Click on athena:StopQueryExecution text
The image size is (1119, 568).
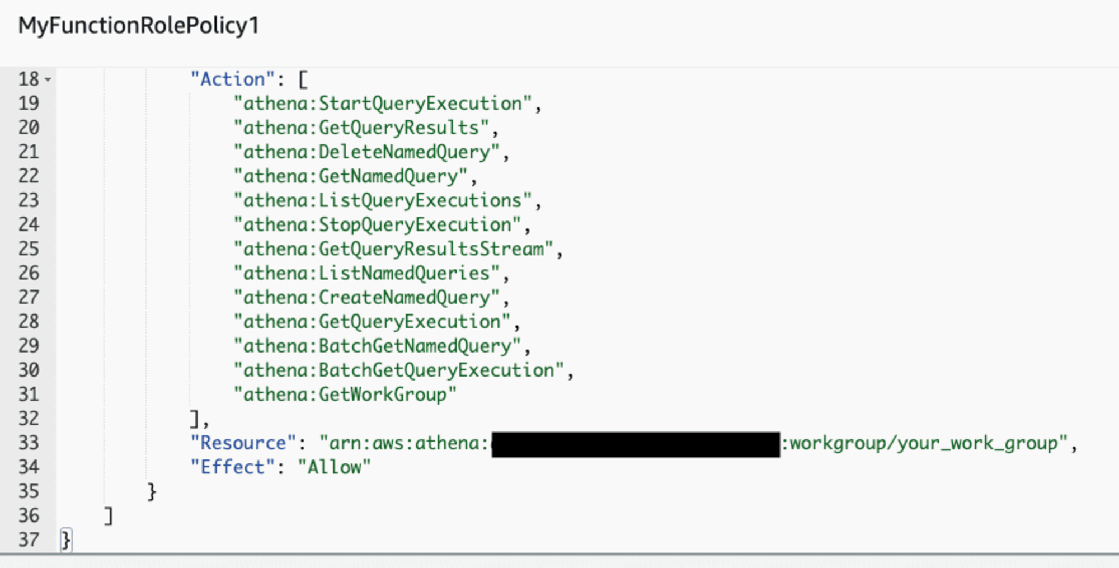coord(377,224)
